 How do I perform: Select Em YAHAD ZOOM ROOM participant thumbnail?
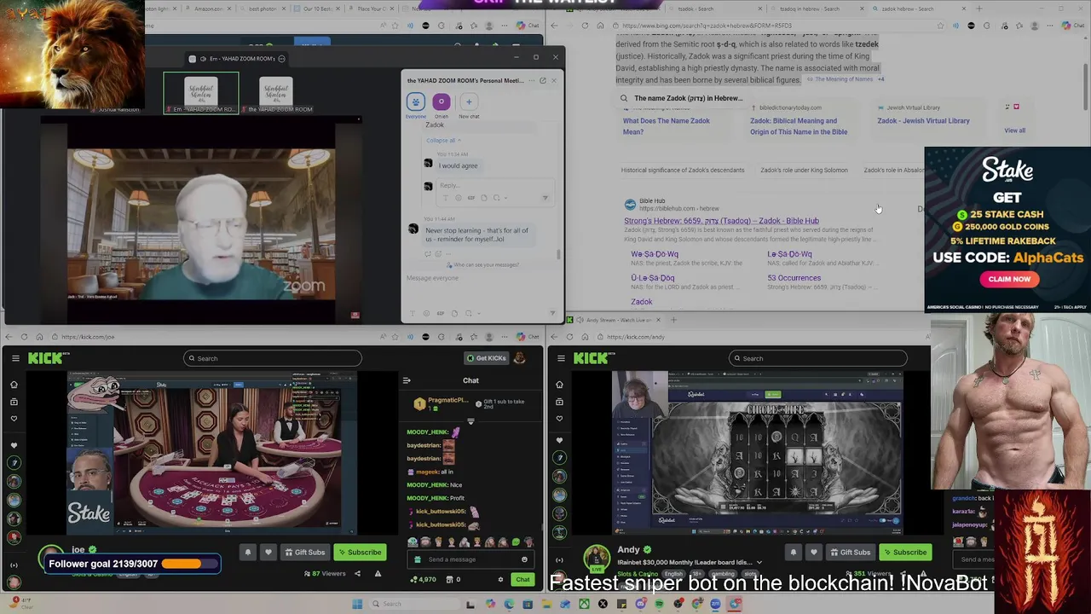(x=201, y=94)
